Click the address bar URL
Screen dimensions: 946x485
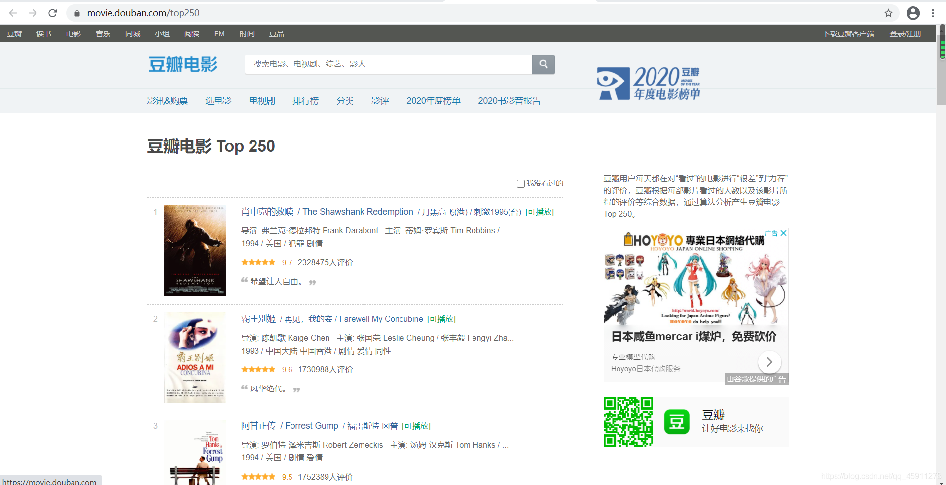click(144, 13)
